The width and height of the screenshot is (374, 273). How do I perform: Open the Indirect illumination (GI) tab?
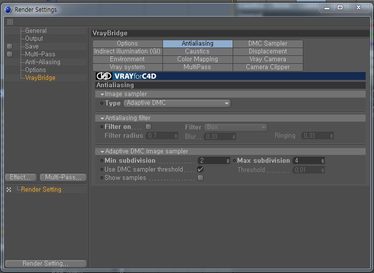click(x=128, y=51)
